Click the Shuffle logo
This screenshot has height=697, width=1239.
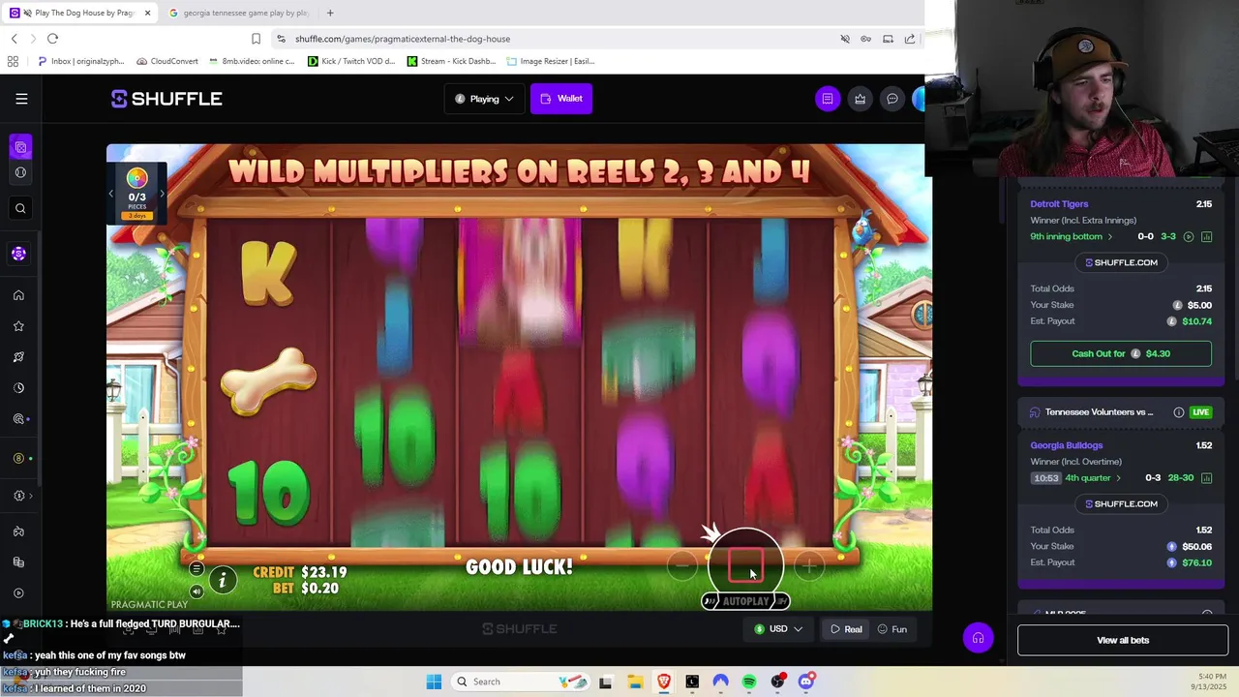click(166, 99)
